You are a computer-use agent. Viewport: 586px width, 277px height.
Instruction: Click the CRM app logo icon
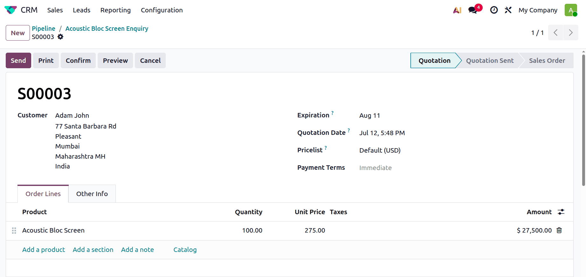(x=10, y=10)
